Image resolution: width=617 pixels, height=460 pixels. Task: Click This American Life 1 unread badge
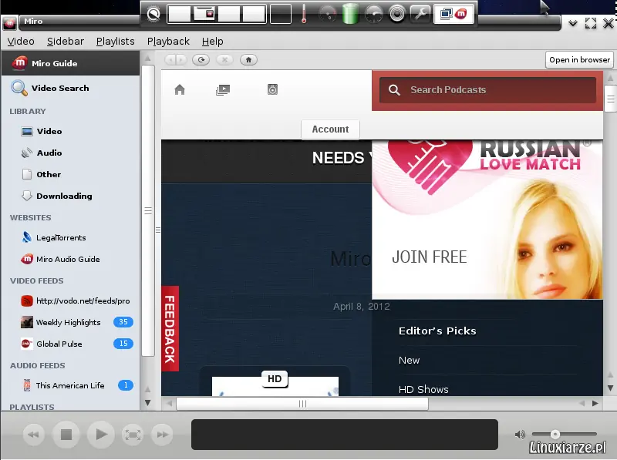(126, 385)
